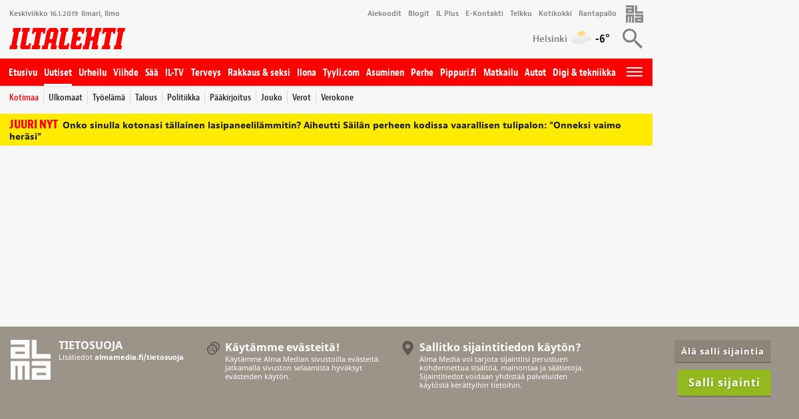799x419 pixels.
Task: Open the Asuminen section
Action: click(385, 72)
